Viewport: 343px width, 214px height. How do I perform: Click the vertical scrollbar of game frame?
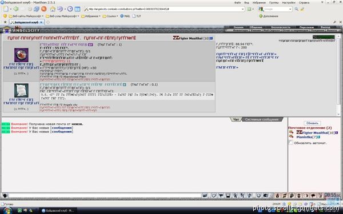pyautogui.click(x=338, y=74)
